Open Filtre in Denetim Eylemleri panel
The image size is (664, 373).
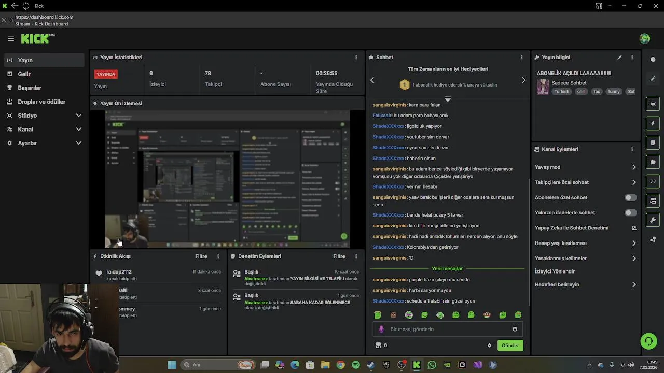pos(339,256)
